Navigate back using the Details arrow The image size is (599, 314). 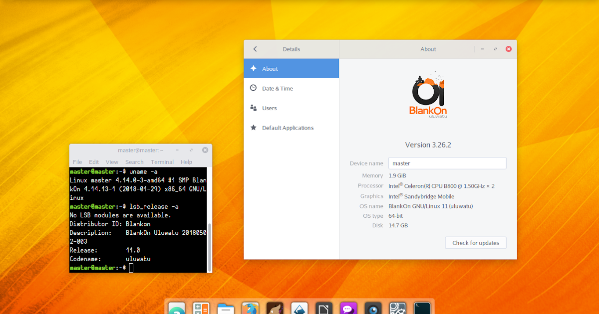pos(255,49)
